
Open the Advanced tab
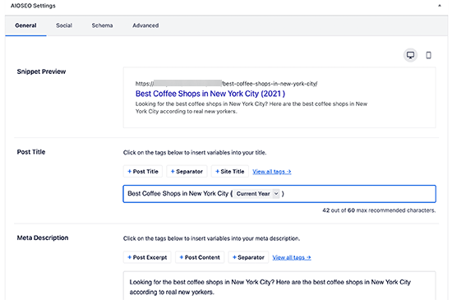[x=145, y=25]
